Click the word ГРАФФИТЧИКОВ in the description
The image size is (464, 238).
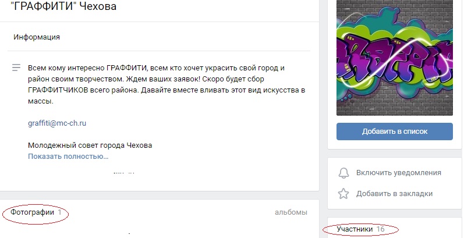point(58,90)
